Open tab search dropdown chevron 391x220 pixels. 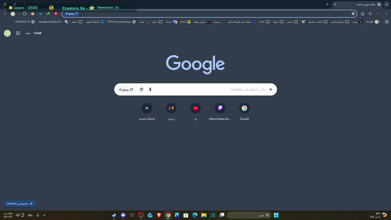coord(387,4)
